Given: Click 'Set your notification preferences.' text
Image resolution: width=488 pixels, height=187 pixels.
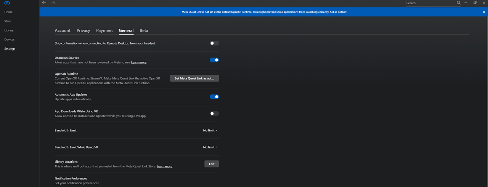Looking at the screenshot, I should pyautogui.click(x=77, y=183).
